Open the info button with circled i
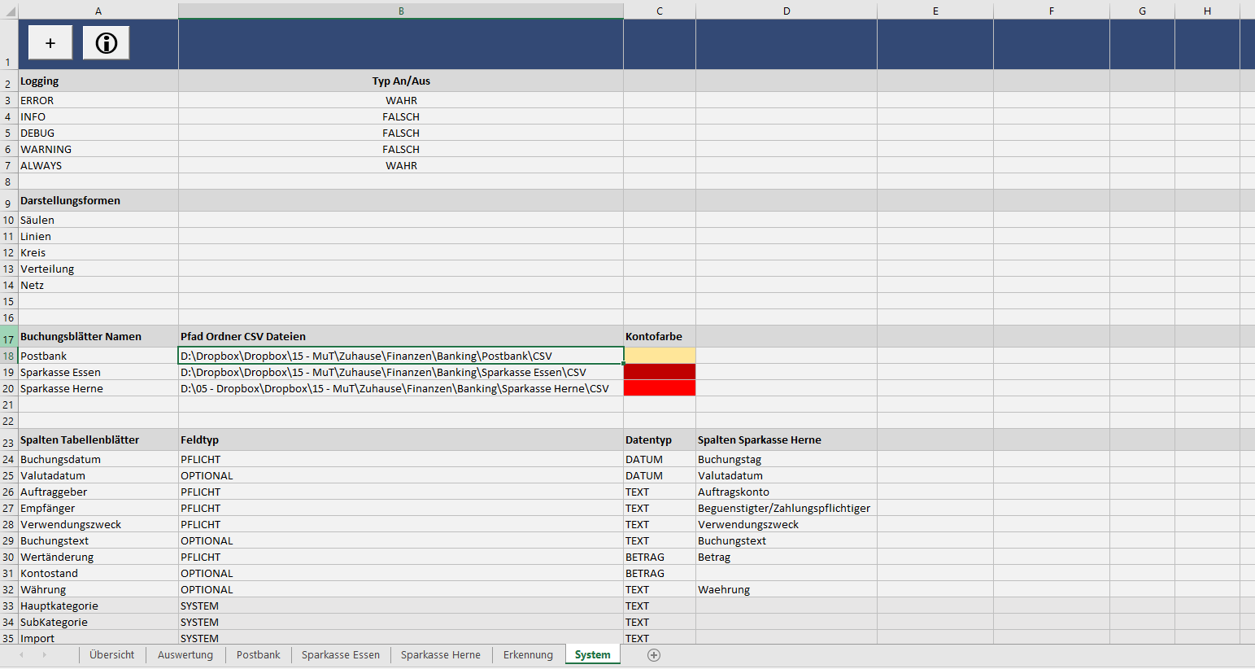Viewport: 1255px width, 669px height. tap(107, 43)
